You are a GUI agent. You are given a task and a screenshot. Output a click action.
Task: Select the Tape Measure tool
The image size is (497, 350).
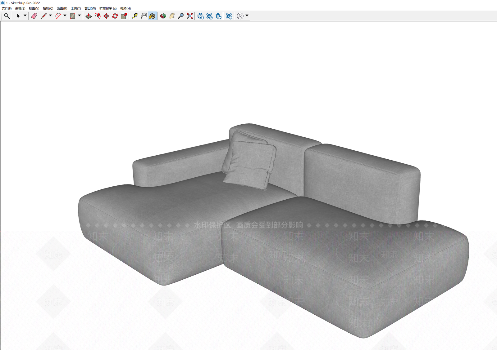point(135,16)
